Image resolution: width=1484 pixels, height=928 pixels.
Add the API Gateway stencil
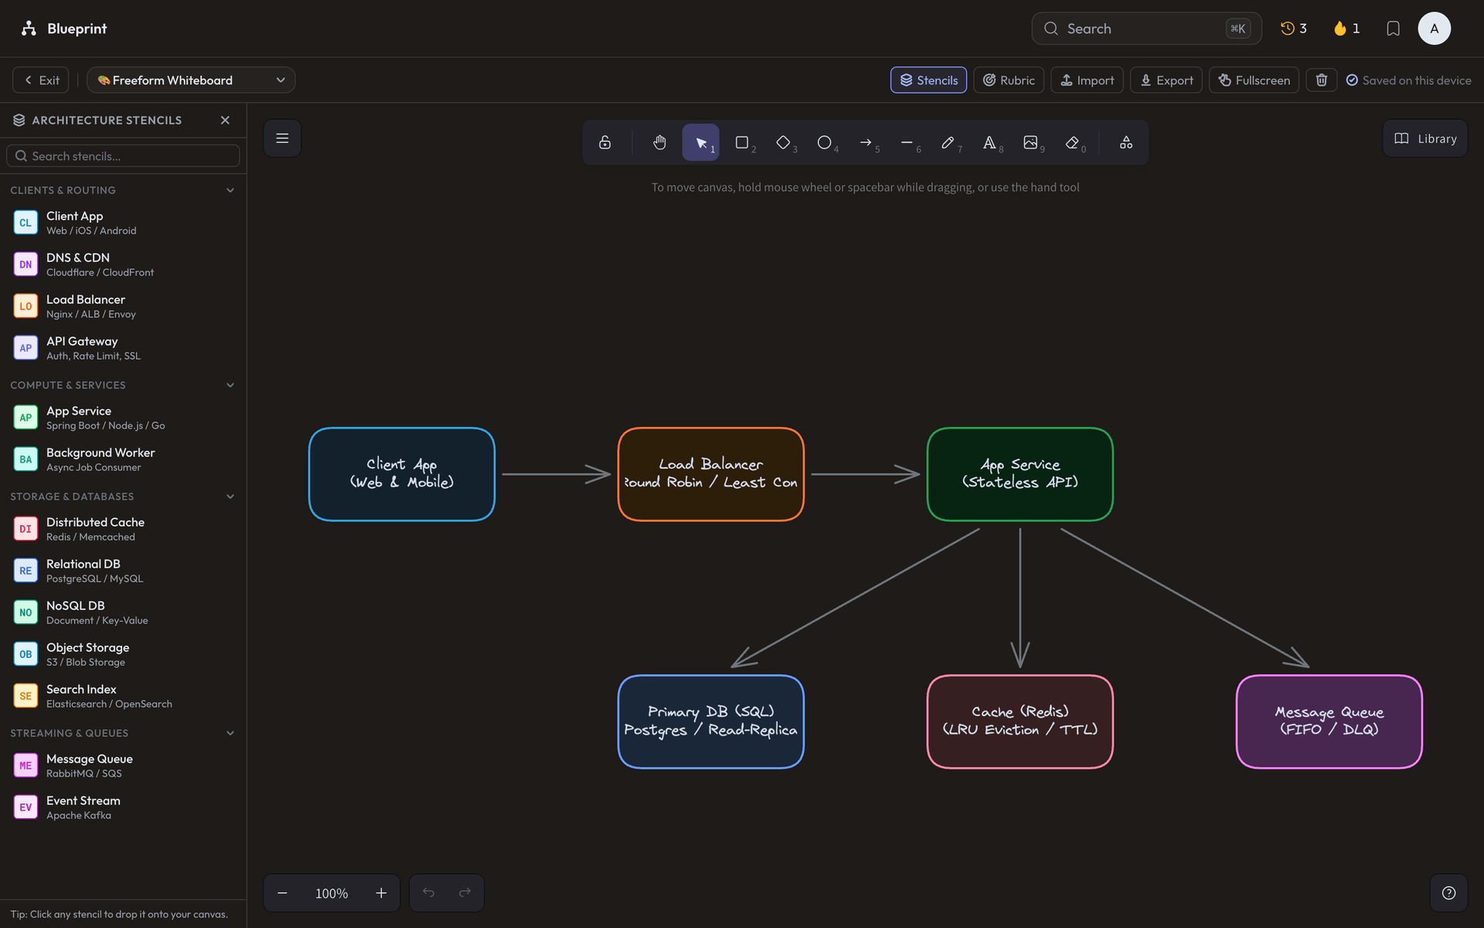(x=123, y=348)
